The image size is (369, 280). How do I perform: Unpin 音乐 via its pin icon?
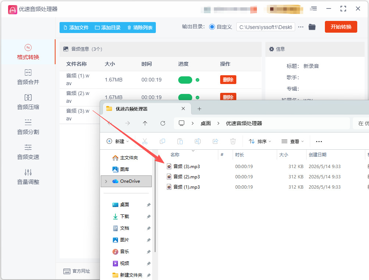(148, 252)
